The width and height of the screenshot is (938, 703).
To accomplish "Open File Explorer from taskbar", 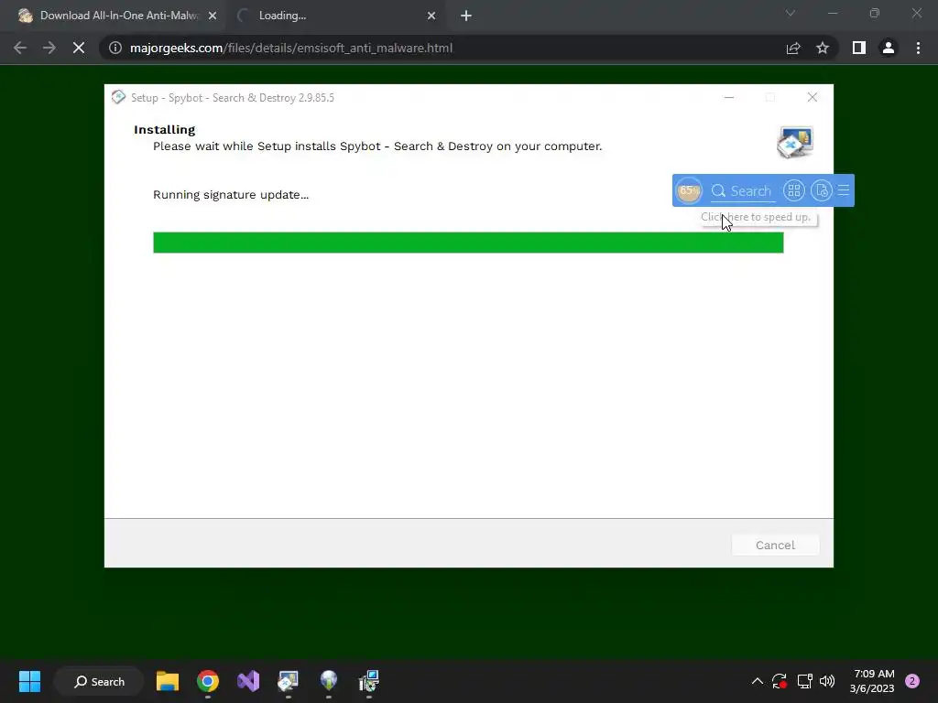I will 168,681.
